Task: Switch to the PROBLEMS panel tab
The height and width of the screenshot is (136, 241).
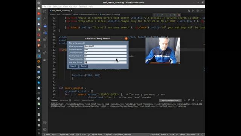Action: click(x=66, y=100)
